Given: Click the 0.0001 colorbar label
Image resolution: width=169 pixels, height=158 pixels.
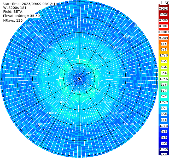Looking at the screenshot, I should pos(164,38).
